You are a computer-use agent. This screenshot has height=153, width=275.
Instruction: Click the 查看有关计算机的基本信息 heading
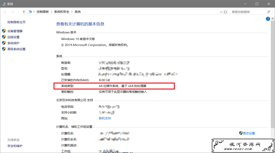pos(80,24)
